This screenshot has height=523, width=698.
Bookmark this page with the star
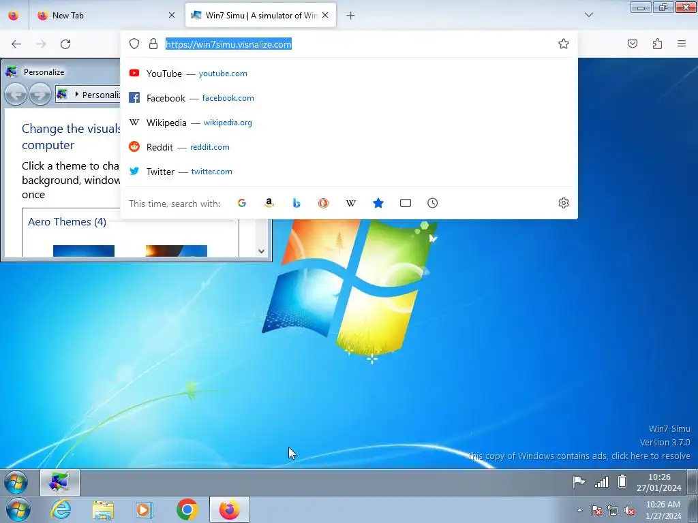point(564,44)
